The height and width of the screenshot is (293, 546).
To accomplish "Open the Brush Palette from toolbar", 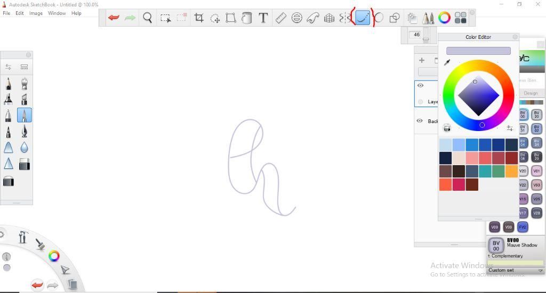I will [x=428, y=18].
